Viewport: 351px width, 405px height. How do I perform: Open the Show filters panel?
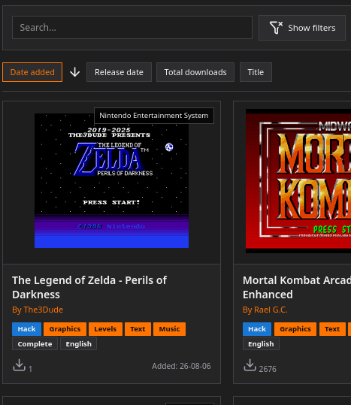pos(302,28)
